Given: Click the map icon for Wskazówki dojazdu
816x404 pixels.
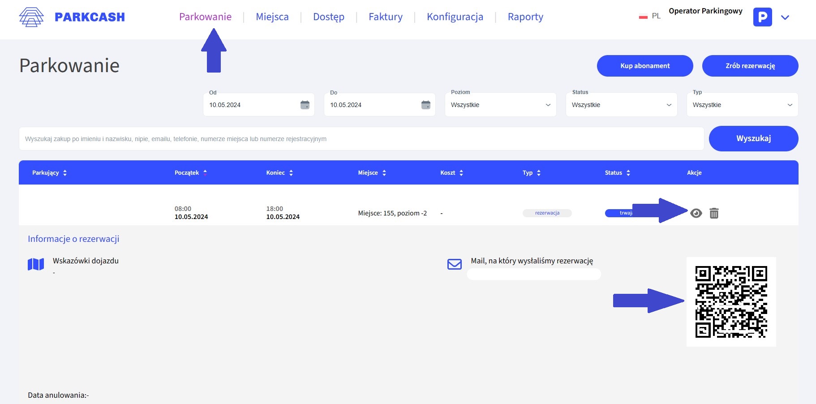Looking at the screenshot, I should coord(36,264).
